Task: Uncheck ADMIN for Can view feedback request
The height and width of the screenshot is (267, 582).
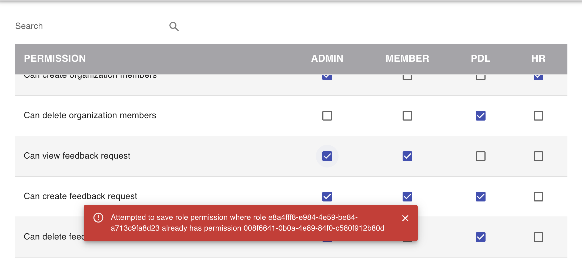Action: pyautogui.click(x=327, y=156)
